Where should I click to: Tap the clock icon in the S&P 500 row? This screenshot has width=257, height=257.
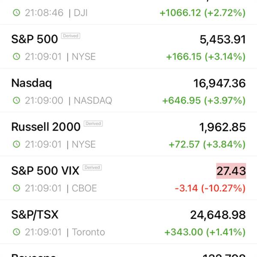16,57
